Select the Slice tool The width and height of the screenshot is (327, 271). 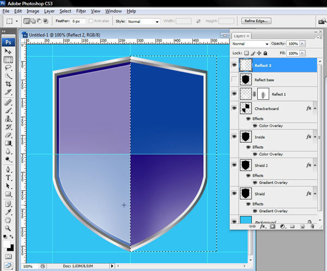pyautogui.click(x=8, y=92)
